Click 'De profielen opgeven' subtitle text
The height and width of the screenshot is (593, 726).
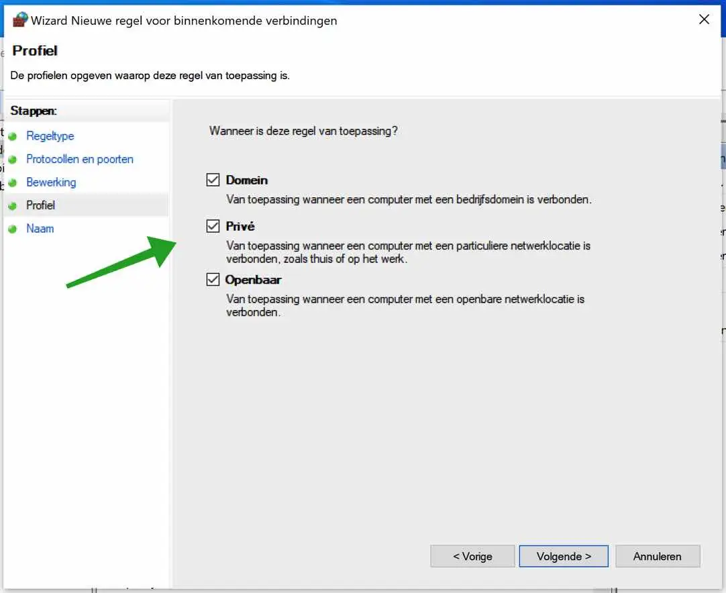coord(150,75)
